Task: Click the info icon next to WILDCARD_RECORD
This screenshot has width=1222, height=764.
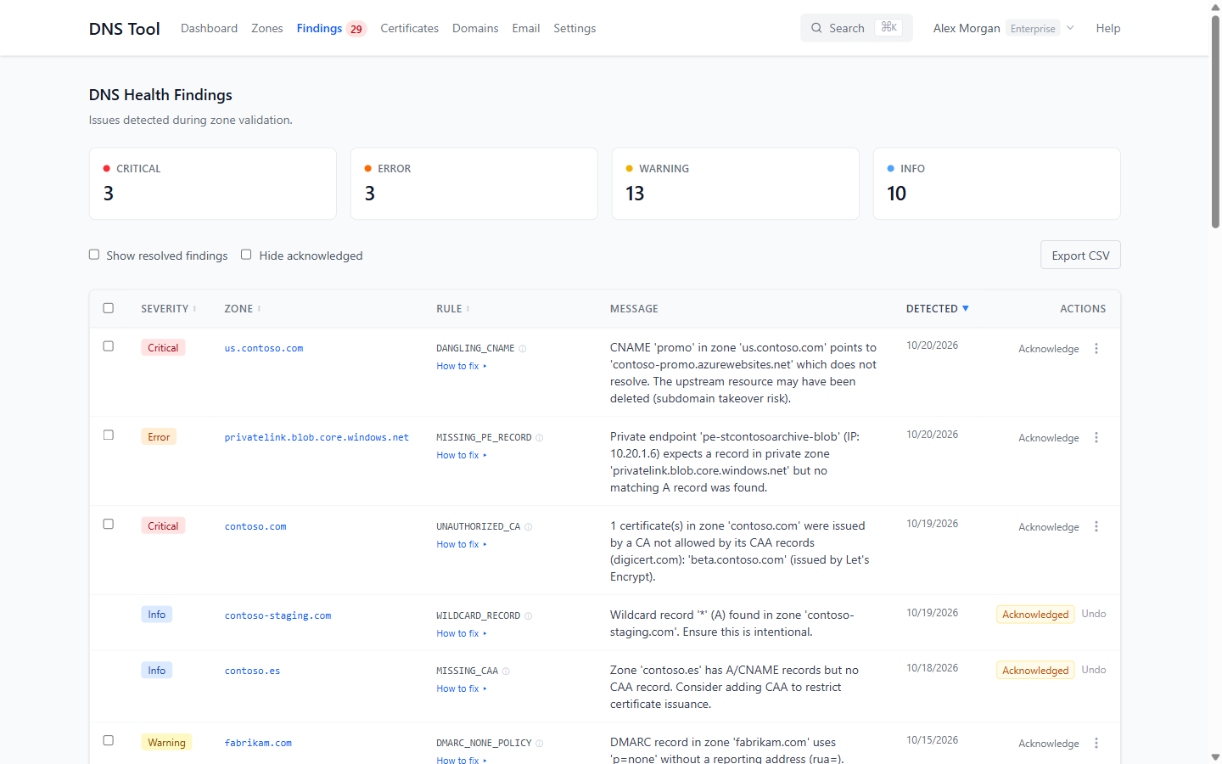Action: click(529, 616)
